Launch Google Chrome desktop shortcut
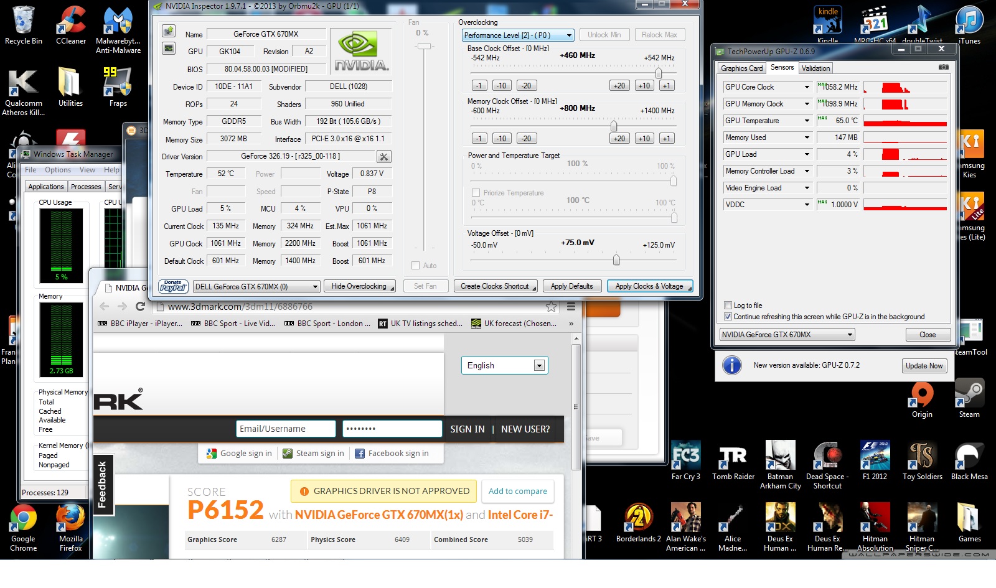Image resolution: width=996 pixels, height=588 pixels. pos(24,528)
